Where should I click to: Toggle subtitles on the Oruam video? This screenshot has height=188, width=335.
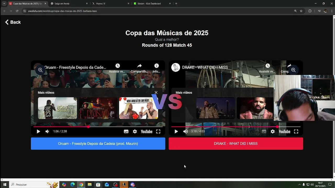point(126,132)
